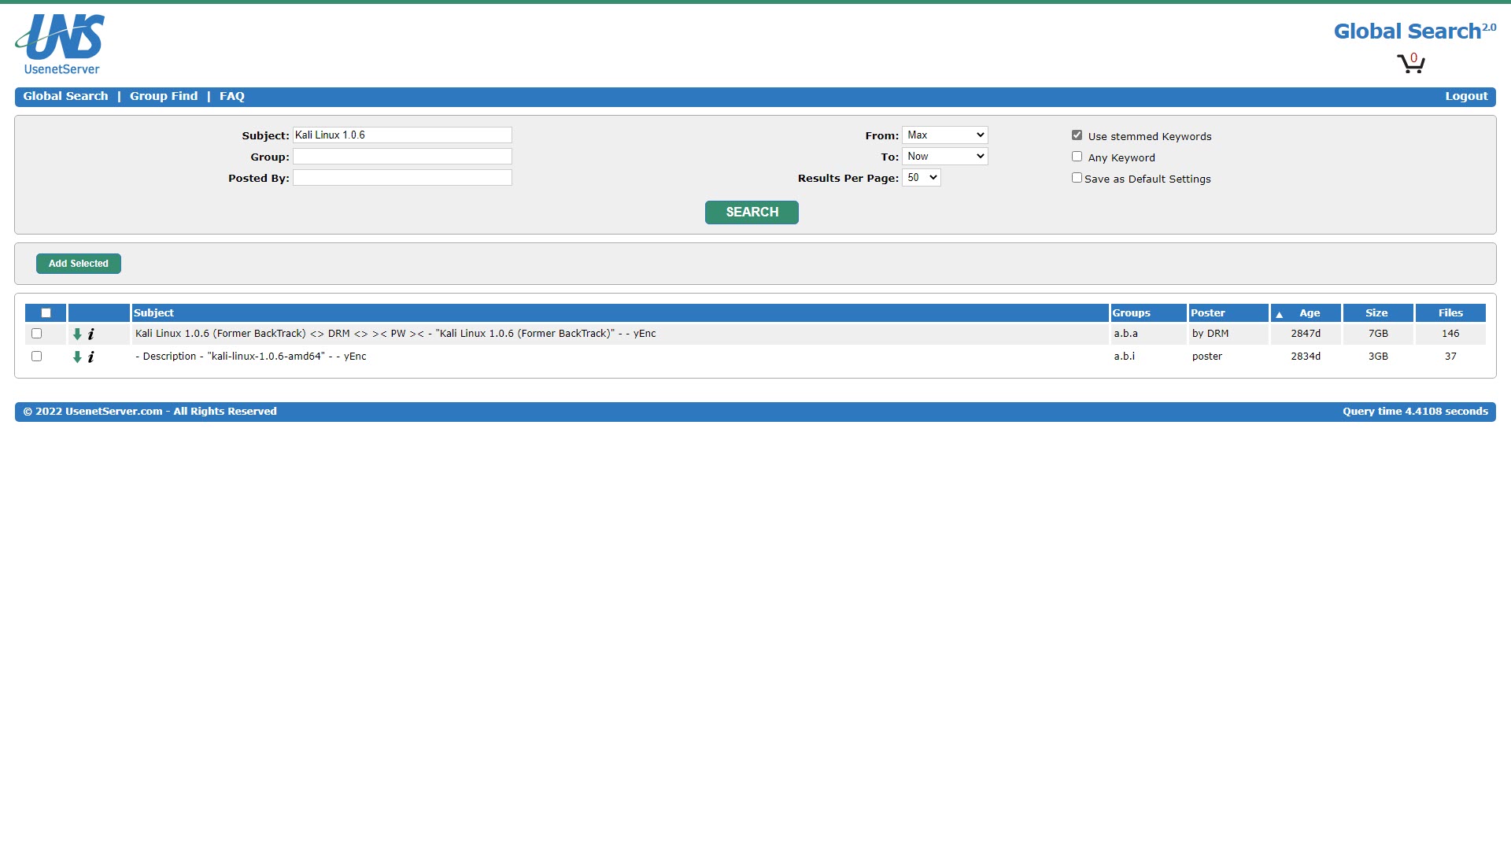Open the shopping cart icon
The height and width of the screenshot is (850, 1511).
pos(1410,63)
